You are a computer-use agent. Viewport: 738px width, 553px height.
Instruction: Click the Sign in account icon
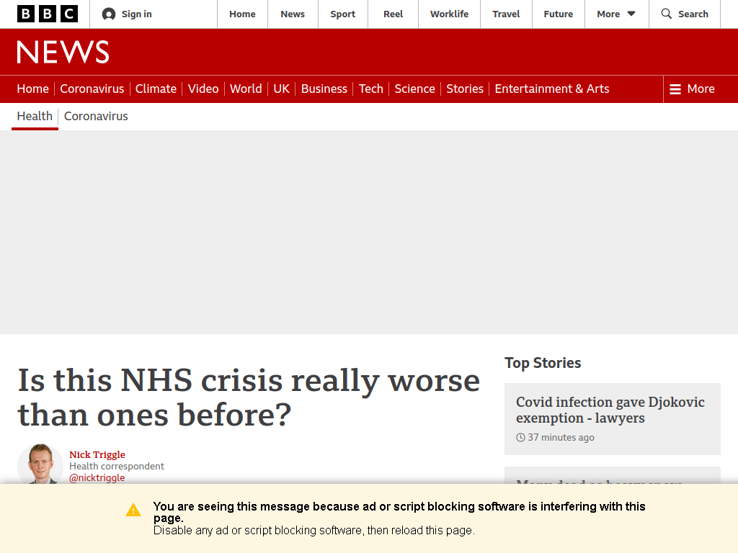pyautogui.click(x=109, y=14)
